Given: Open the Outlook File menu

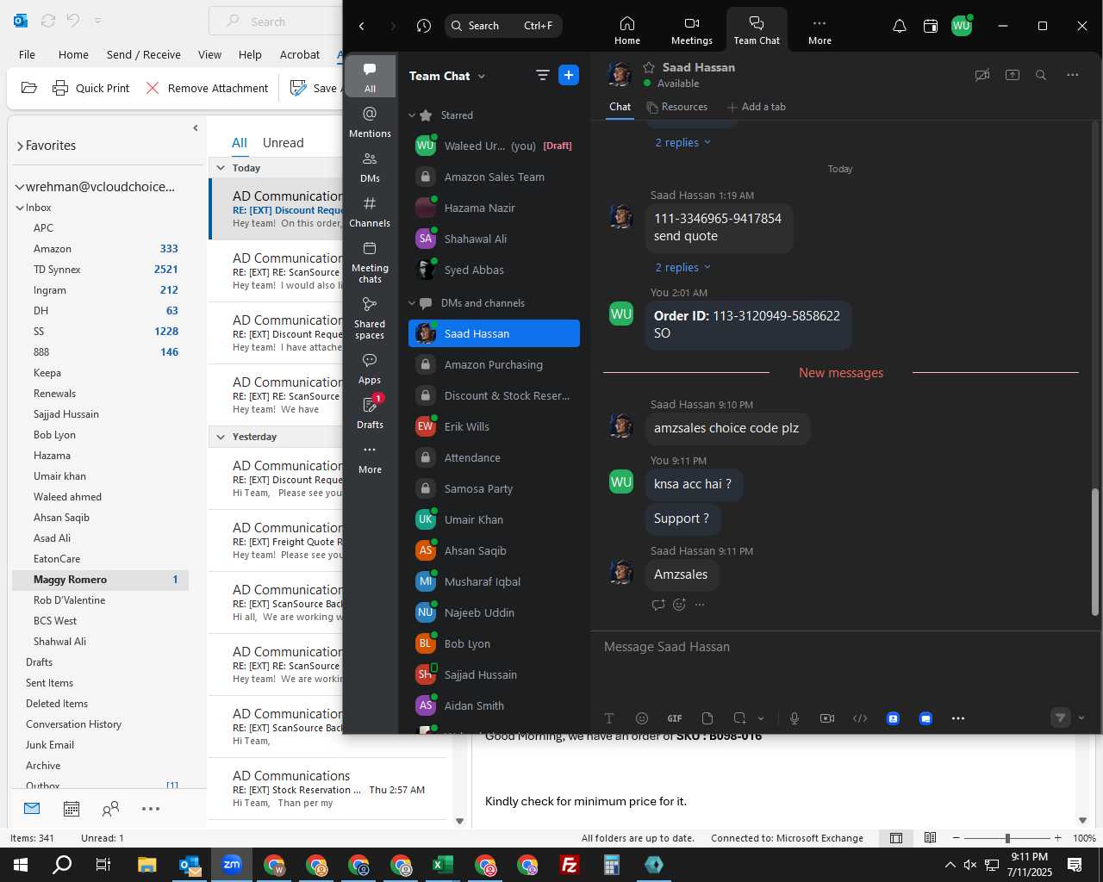Looking at the screenshot, I should [x=28, y=54].
